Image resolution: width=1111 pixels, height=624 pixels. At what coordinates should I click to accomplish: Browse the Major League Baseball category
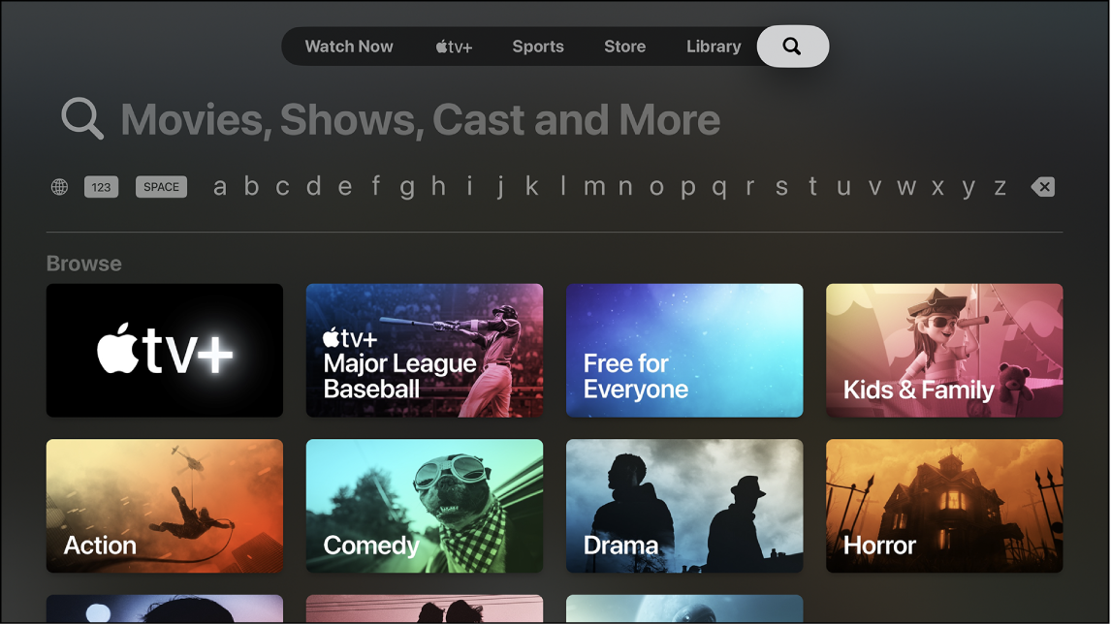point(424,351)
